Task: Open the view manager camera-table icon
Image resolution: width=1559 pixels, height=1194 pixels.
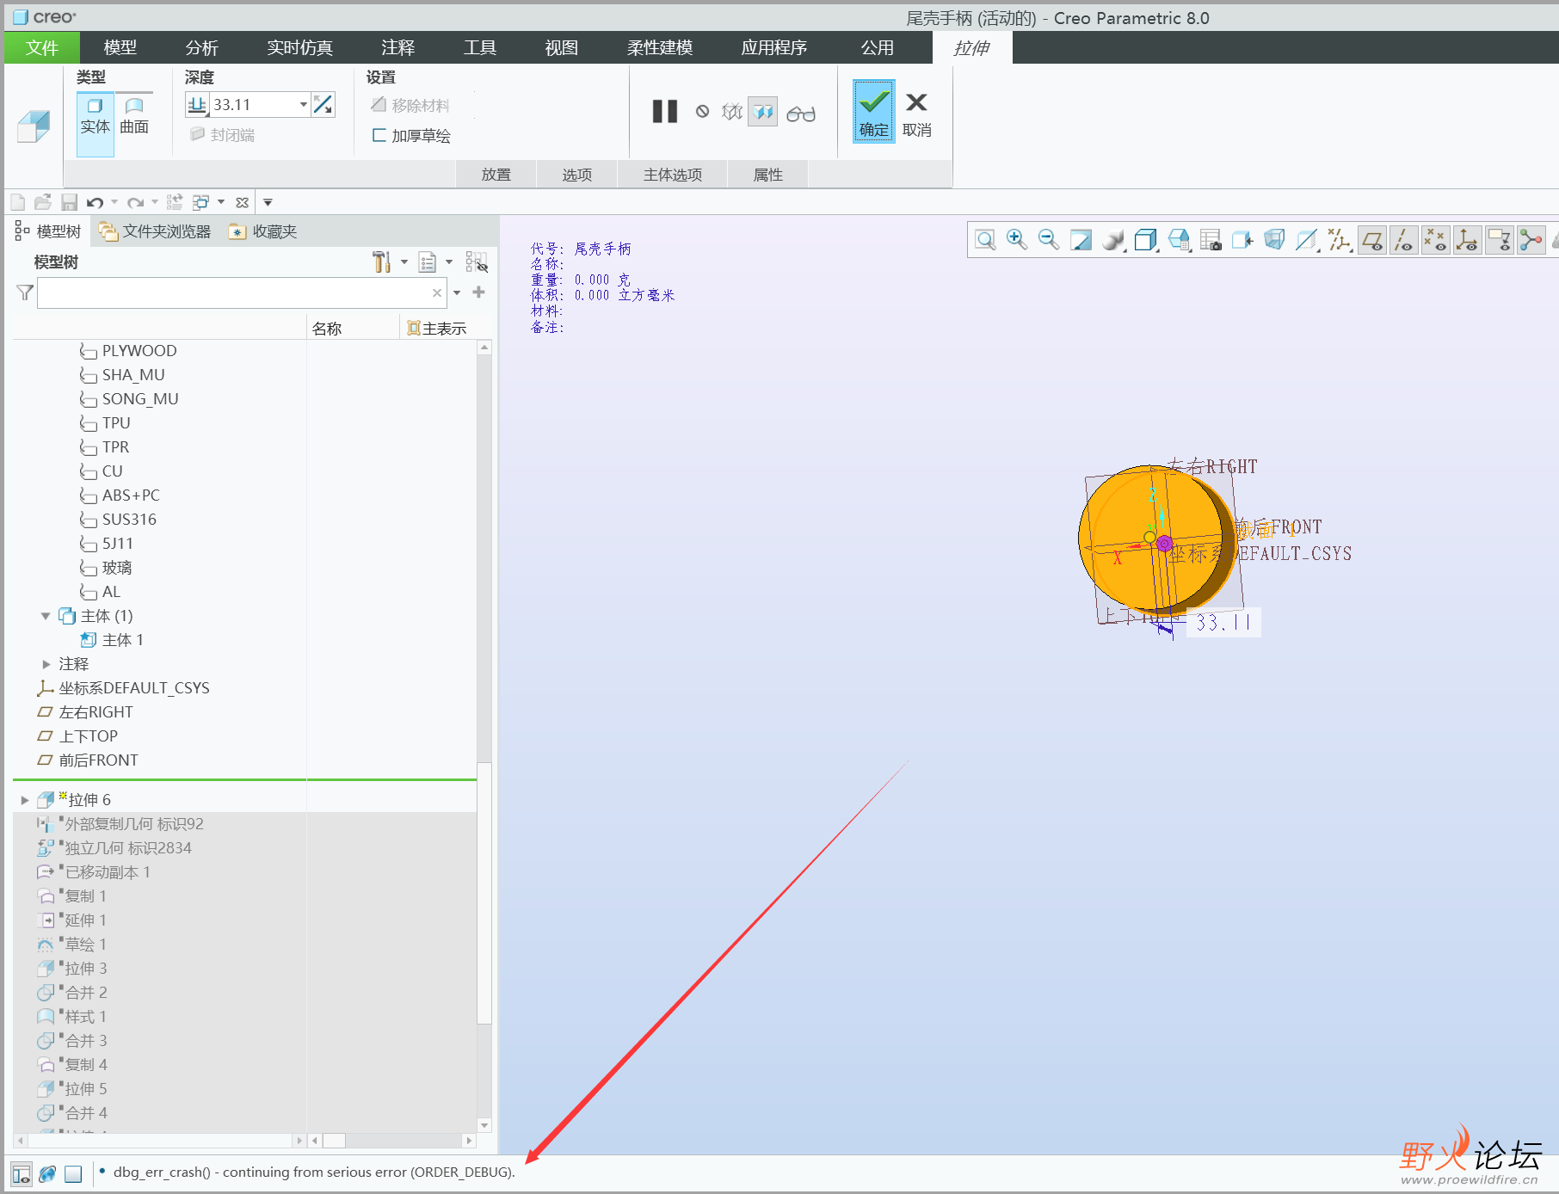Action: [1211, 240]
